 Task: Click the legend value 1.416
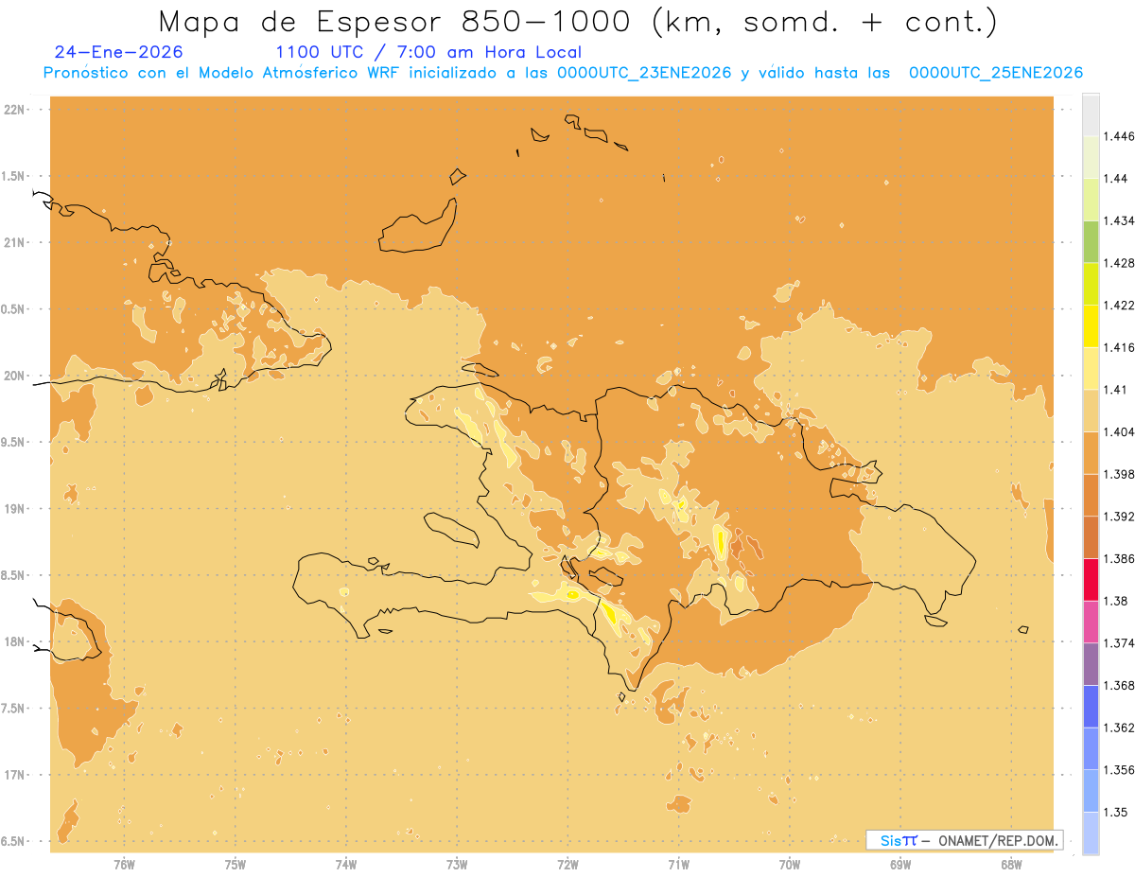point(1118,347)
